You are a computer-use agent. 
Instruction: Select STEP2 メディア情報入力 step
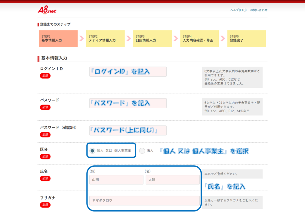click(x=105, y=39)
